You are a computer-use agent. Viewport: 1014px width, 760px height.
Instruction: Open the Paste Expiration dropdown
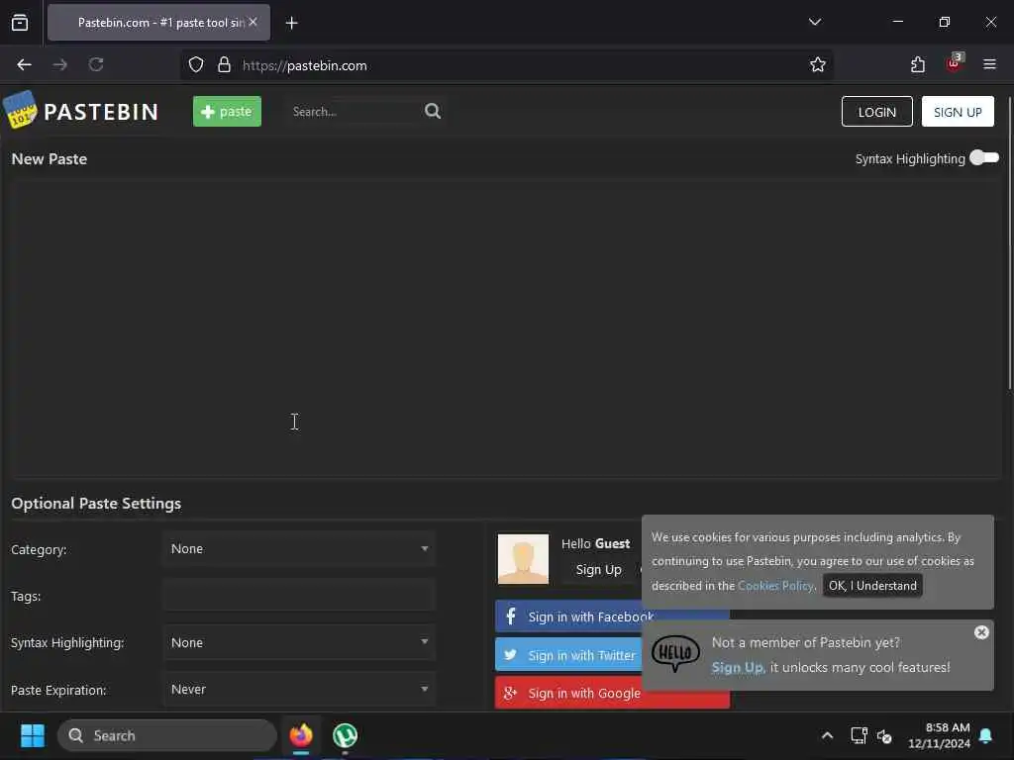click(x=299, y=689)
